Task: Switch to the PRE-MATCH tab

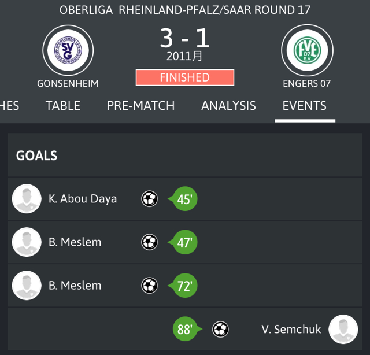Action: click(x=140, y=106)
